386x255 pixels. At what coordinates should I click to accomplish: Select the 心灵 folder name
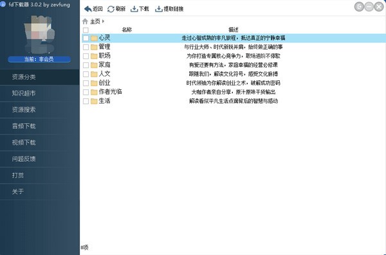(x=104, y=38)
